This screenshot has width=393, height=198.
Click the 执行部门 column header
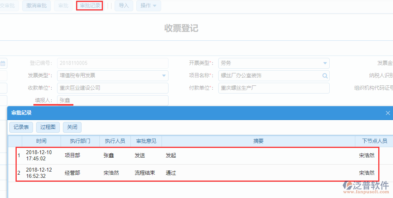click(x=80, y=141)
